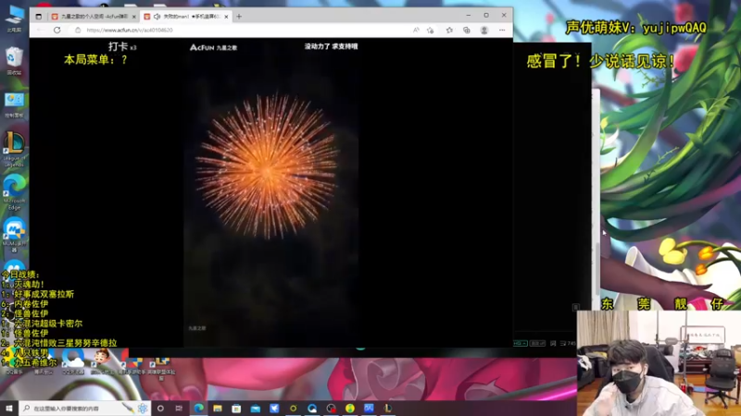Open the Favorites list icon
The image size is (741, 416).
click(449, 31)
